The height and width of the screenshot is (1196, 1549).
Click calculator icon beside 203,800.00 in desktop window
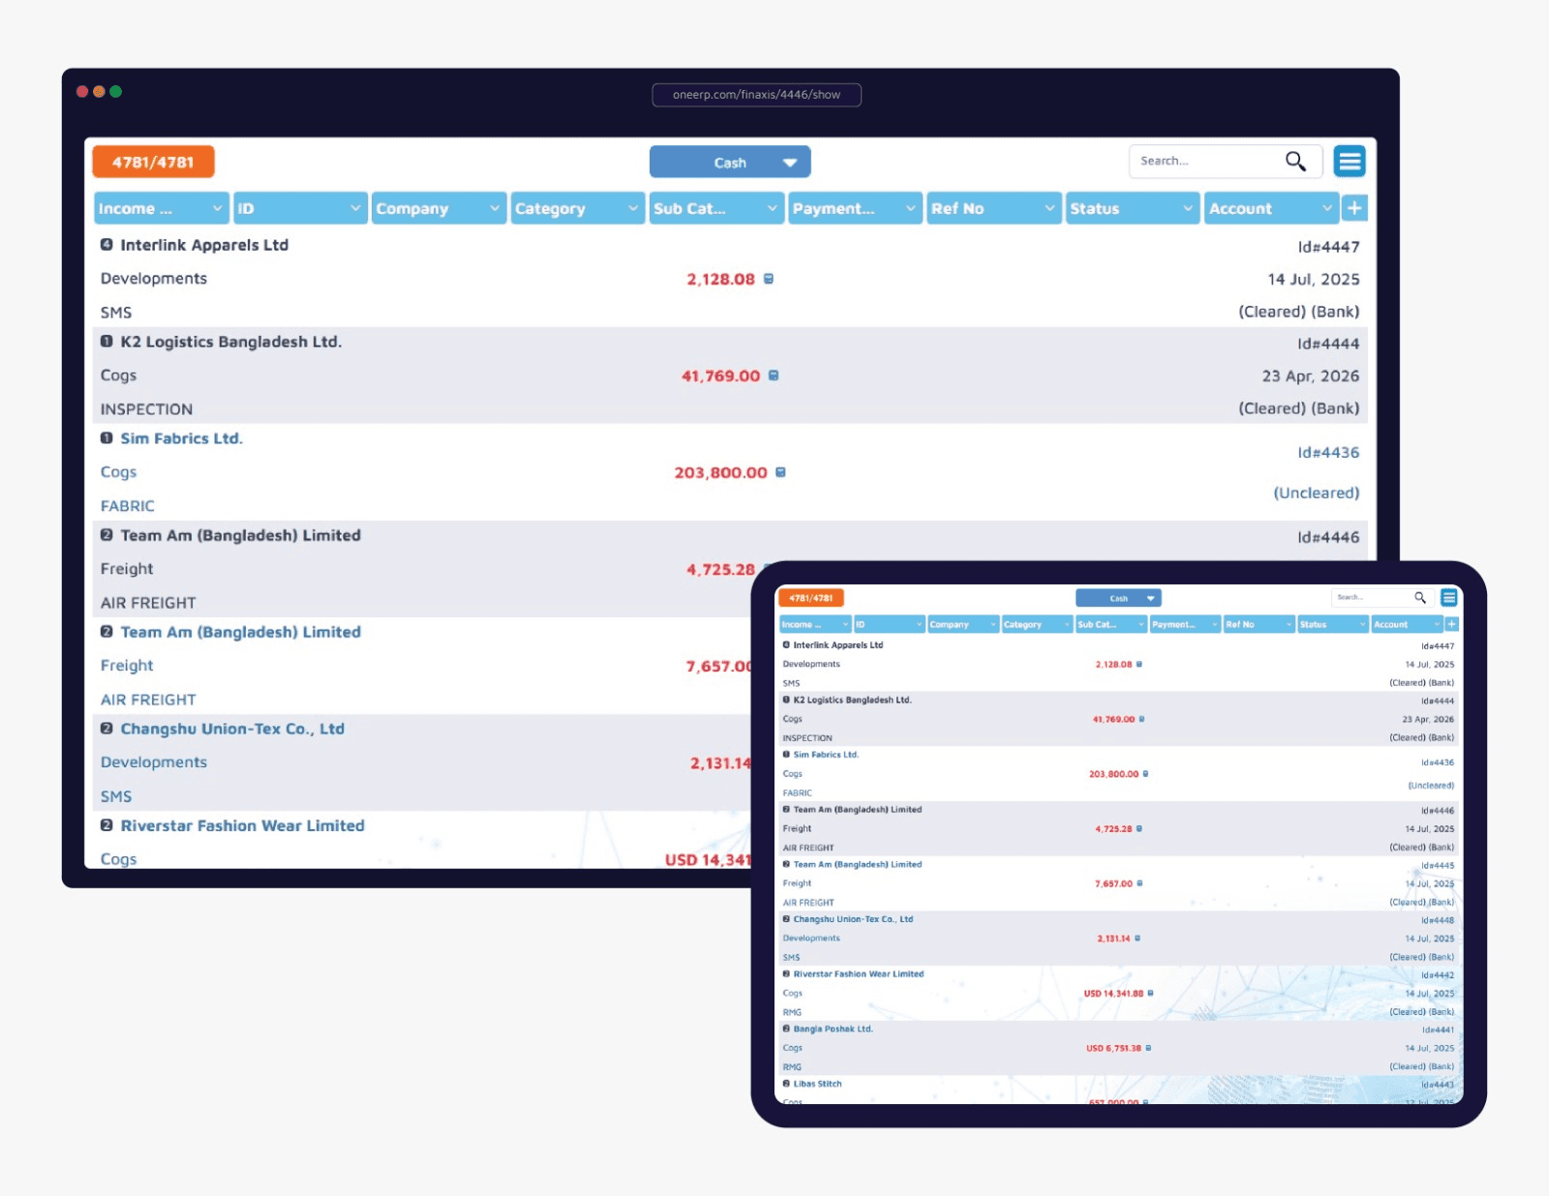pyautogui.click(x=780, y=472)
